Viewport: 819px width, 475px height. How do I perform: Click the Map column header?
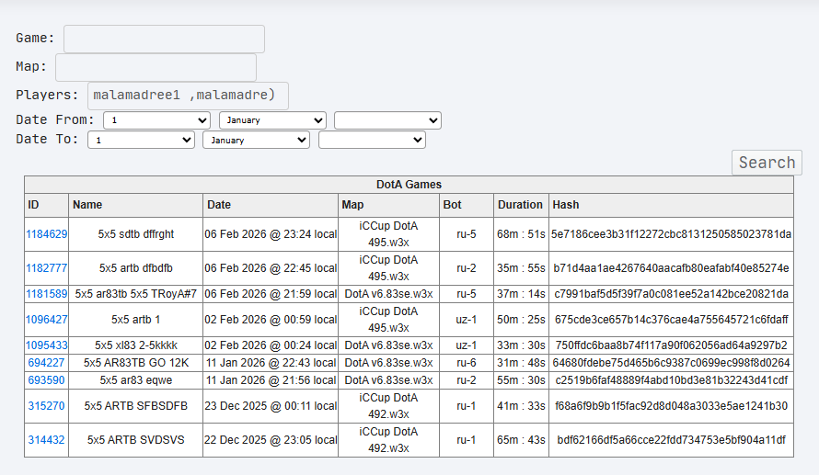click(x=388, y=205)
